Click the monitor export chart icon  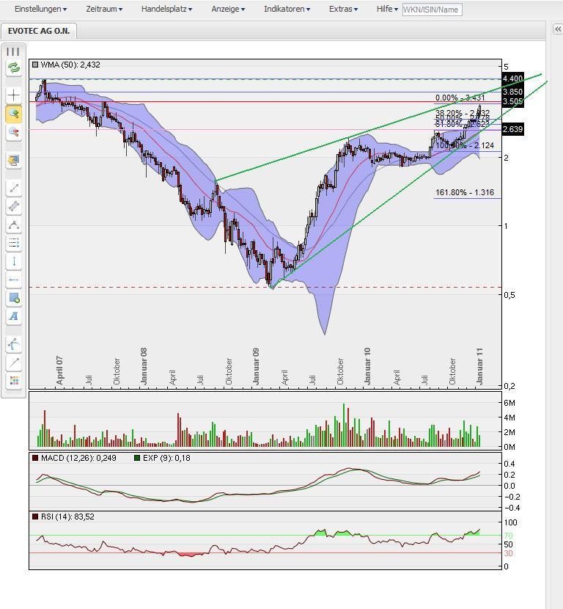(x=14, y=161)
